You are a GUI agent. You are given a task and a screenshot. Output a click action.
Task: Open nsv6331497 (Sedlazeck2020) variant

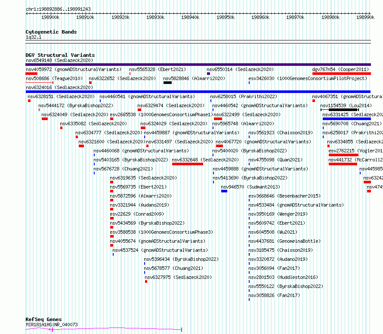[179, 142]
